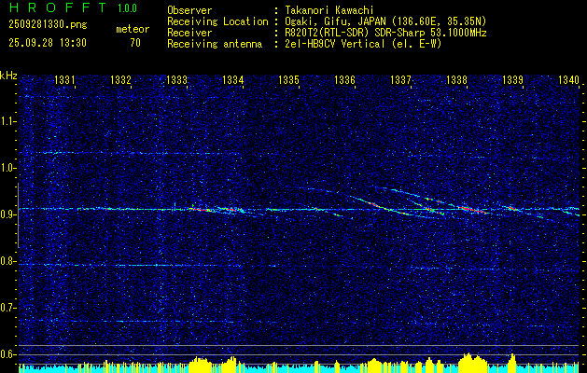
Task: Click the 1335 time marker
Action: coord(289,79)
